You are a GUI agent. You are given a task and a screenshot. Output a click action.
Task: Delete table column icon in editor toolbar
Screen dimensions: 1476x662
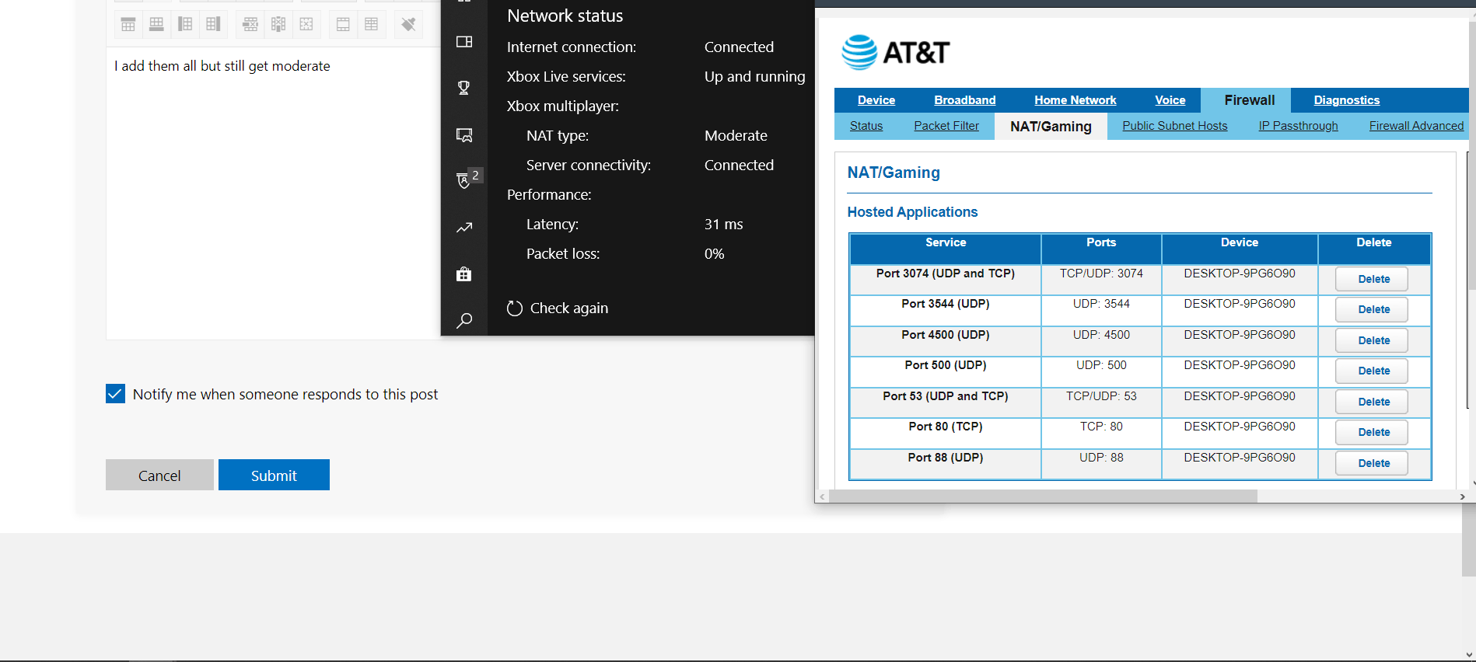pyautogui.click(x=278, y=24)
